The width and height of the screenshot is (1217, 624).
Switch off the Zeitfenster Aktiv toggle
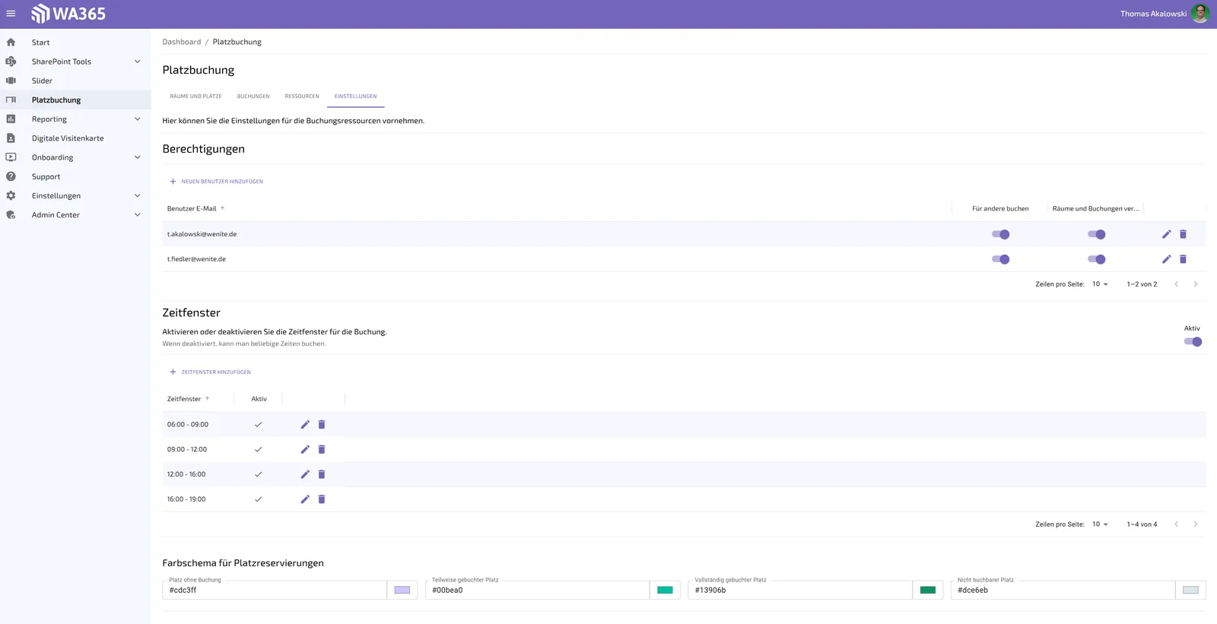point(1193,342)
